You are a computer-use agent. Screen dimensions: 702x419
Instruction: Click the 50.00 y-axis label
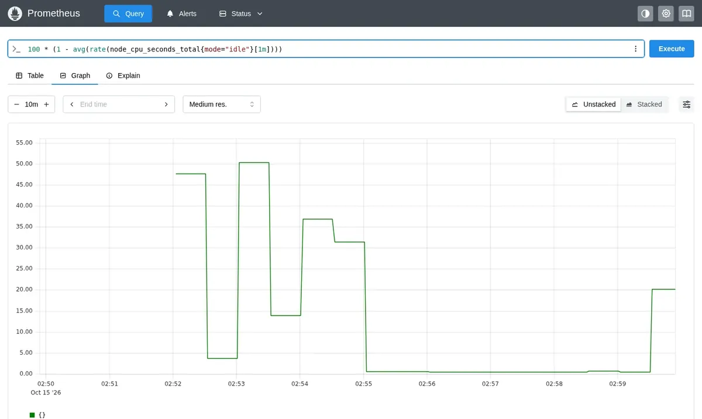(25, 164)
